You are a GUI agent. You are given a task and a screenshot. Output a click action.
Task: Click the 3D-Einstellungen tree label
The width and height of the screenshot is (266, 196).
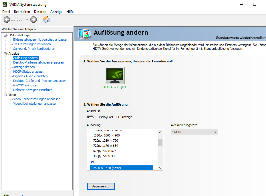[20, 35]
